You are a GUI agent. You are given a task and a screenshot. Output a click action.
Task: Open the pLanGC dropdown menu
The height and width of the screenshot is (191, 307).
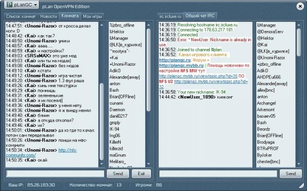[x=21, y=5]
